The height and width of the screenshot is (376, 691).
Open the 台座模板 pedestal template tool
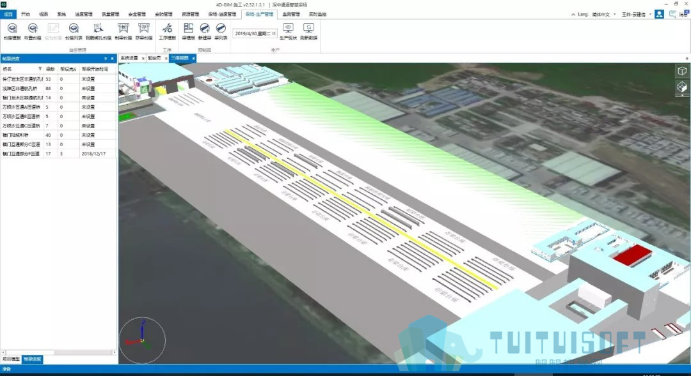point(12,31)
